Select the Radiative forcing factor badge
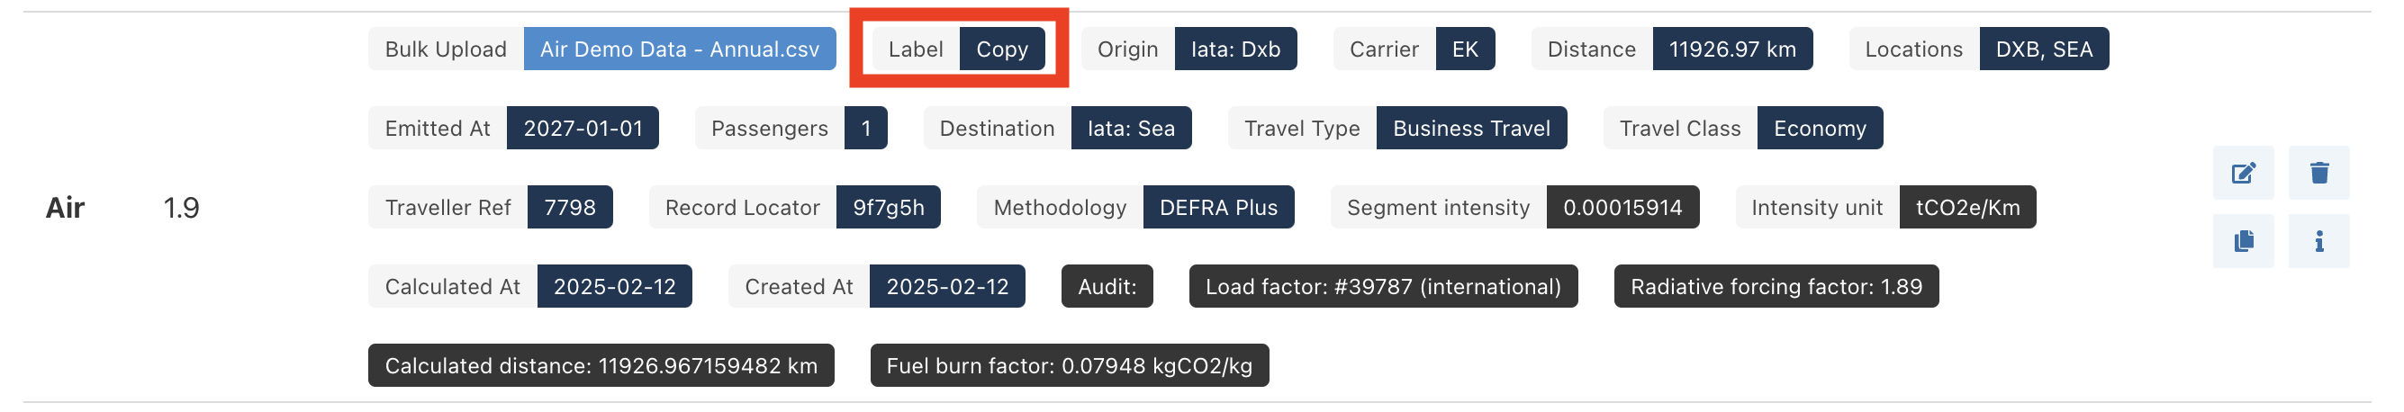The width and height of the screenshot is (2404, 412). [1775, 287]
